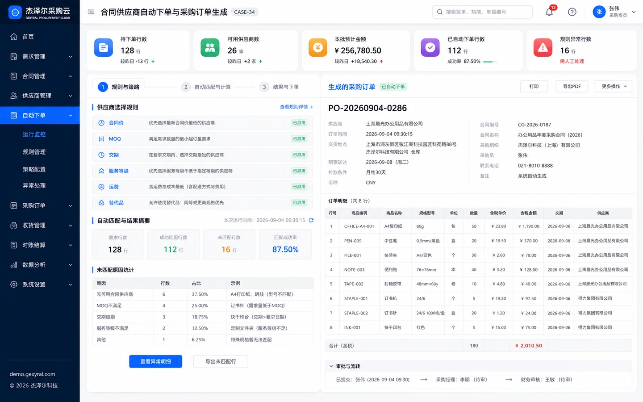Click the 待下单行数 document icon
Viewport: 643px width, 402px height.
[104, 48]
